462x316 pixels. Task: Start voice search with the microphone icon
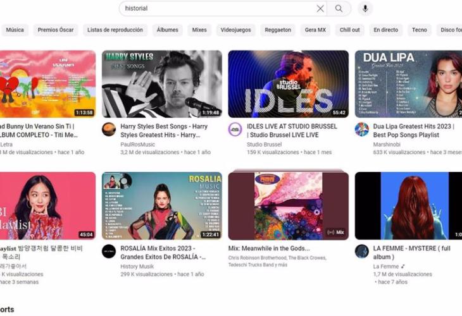tap(365, 9)
